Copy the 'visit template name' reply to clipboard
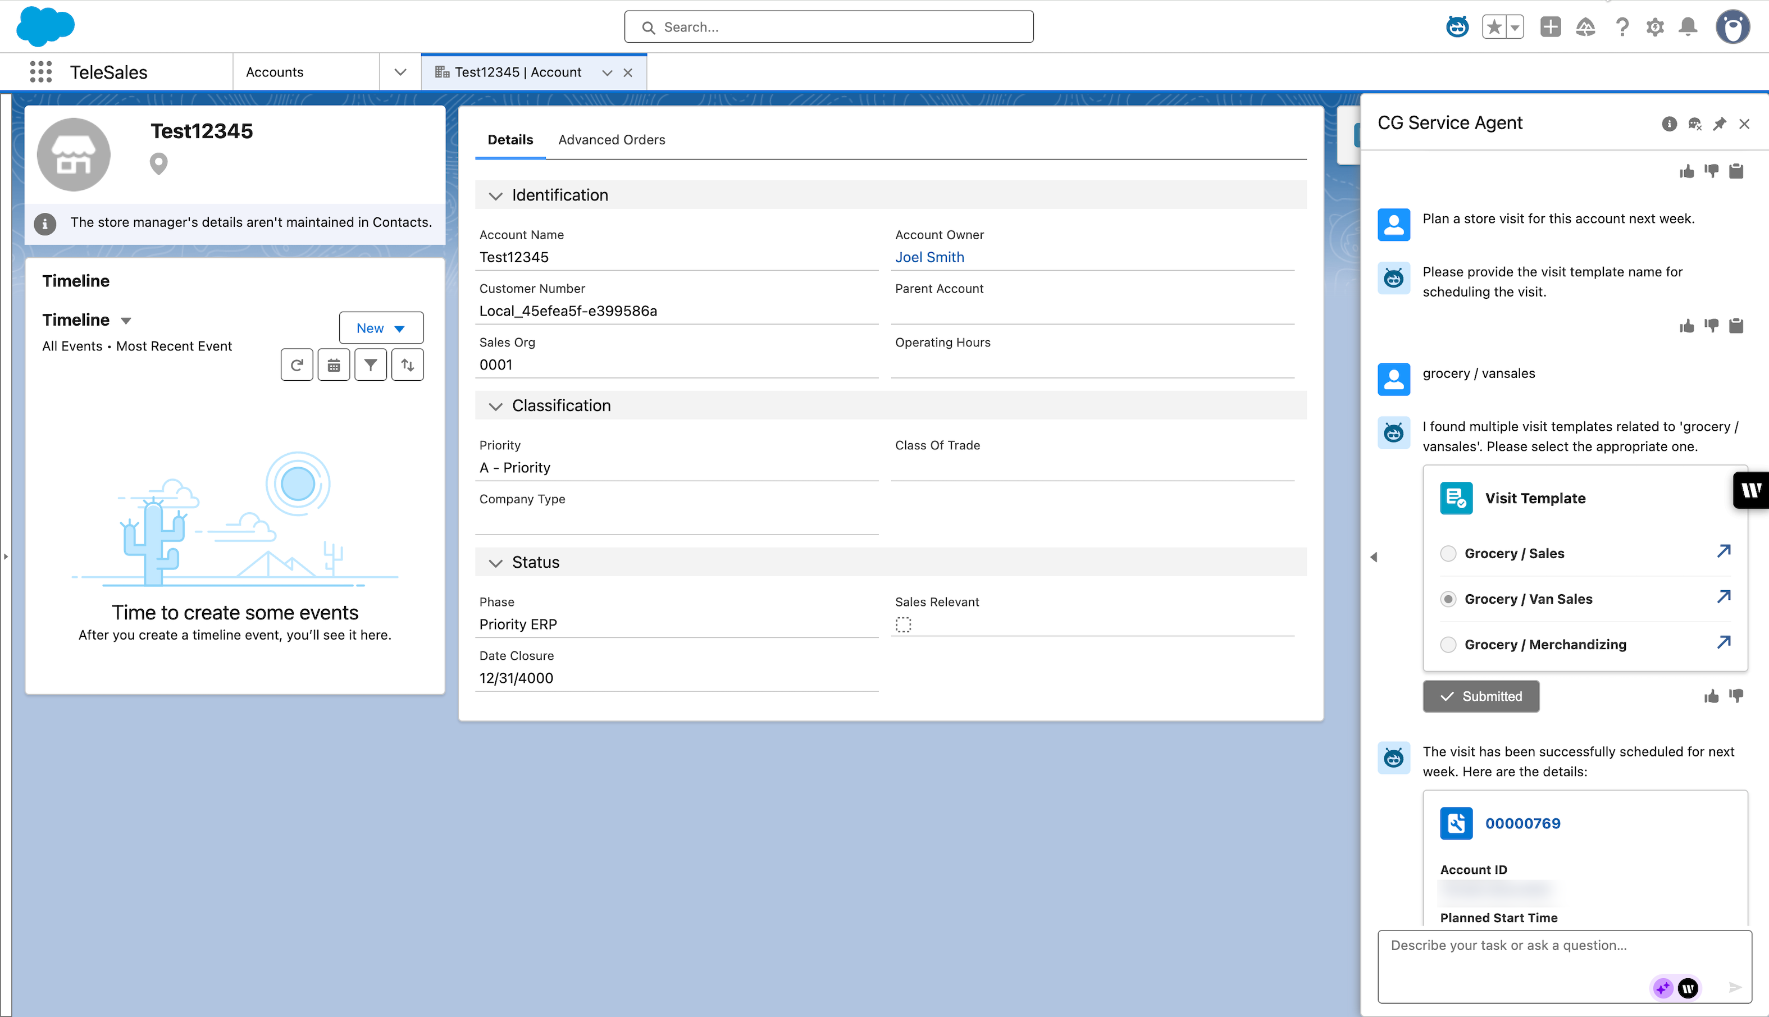This screenshot has width=1769, height=1017. [x=1736, y=326]
